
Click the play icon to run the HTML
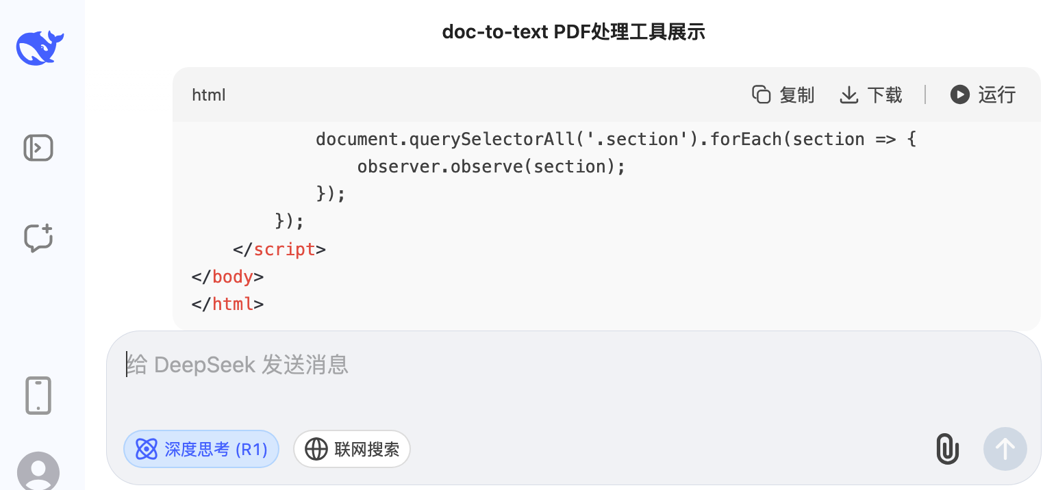[959, 94]
